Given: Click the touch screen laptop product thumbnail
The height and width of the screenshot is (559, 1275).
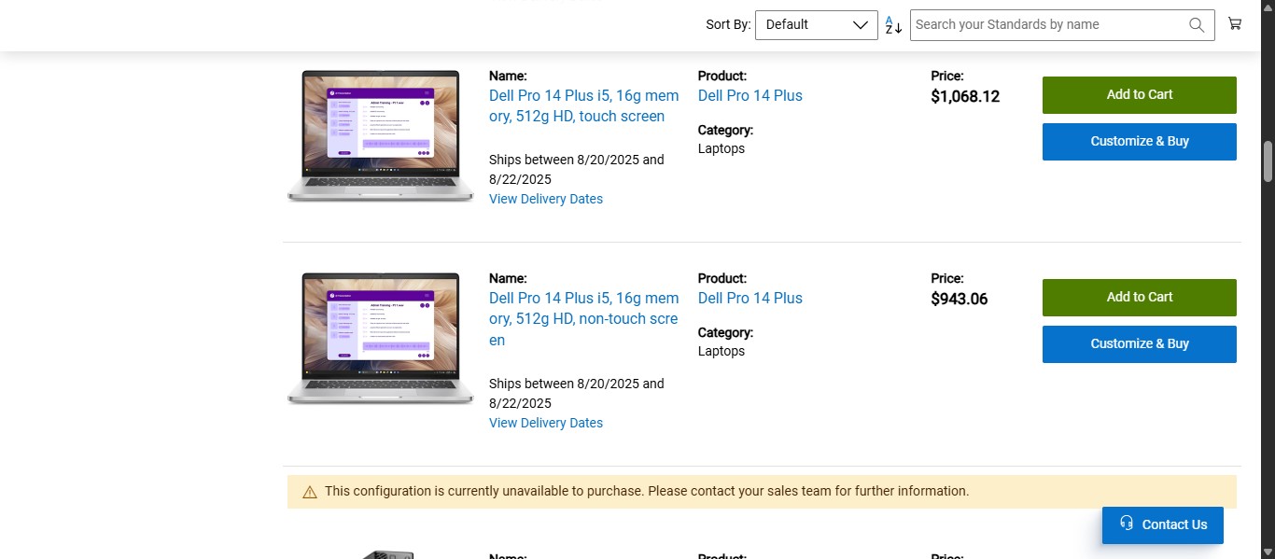Looking at the screenshot, I should coord(380,135).
